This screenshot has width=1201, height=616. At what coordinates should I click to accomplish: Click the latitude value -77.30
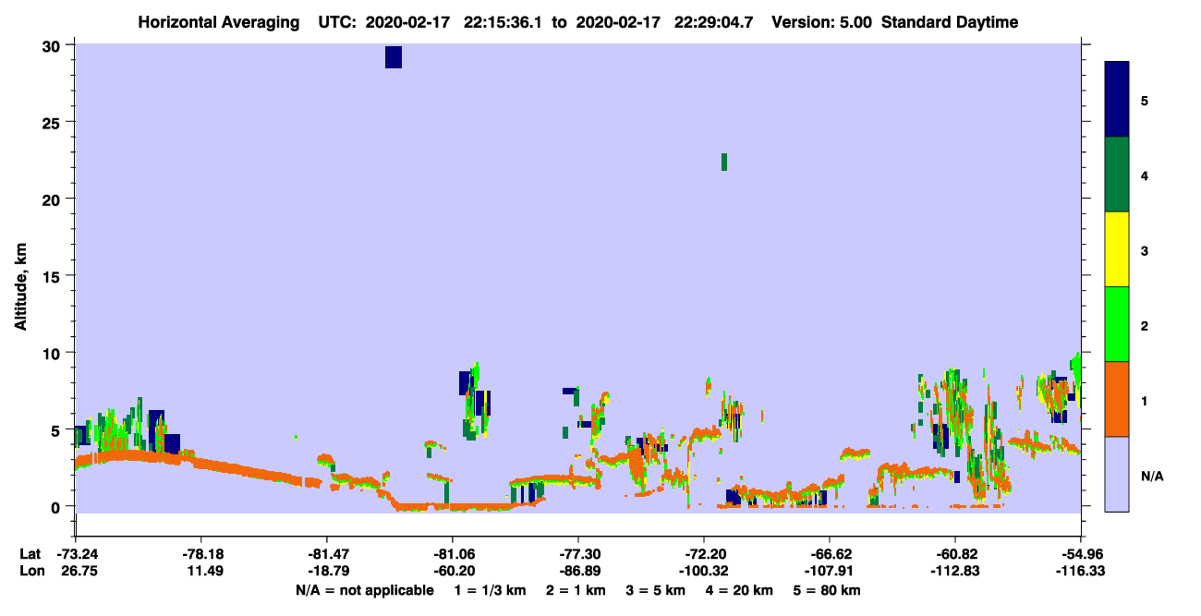coord(578,554)
